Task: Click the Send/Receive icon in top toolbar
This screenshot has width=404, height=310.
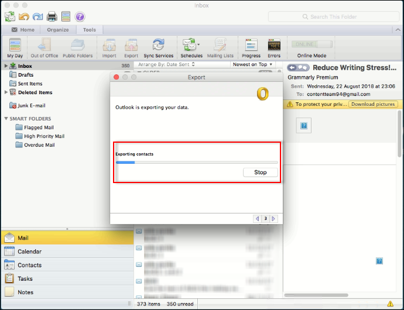Action: 10,17
